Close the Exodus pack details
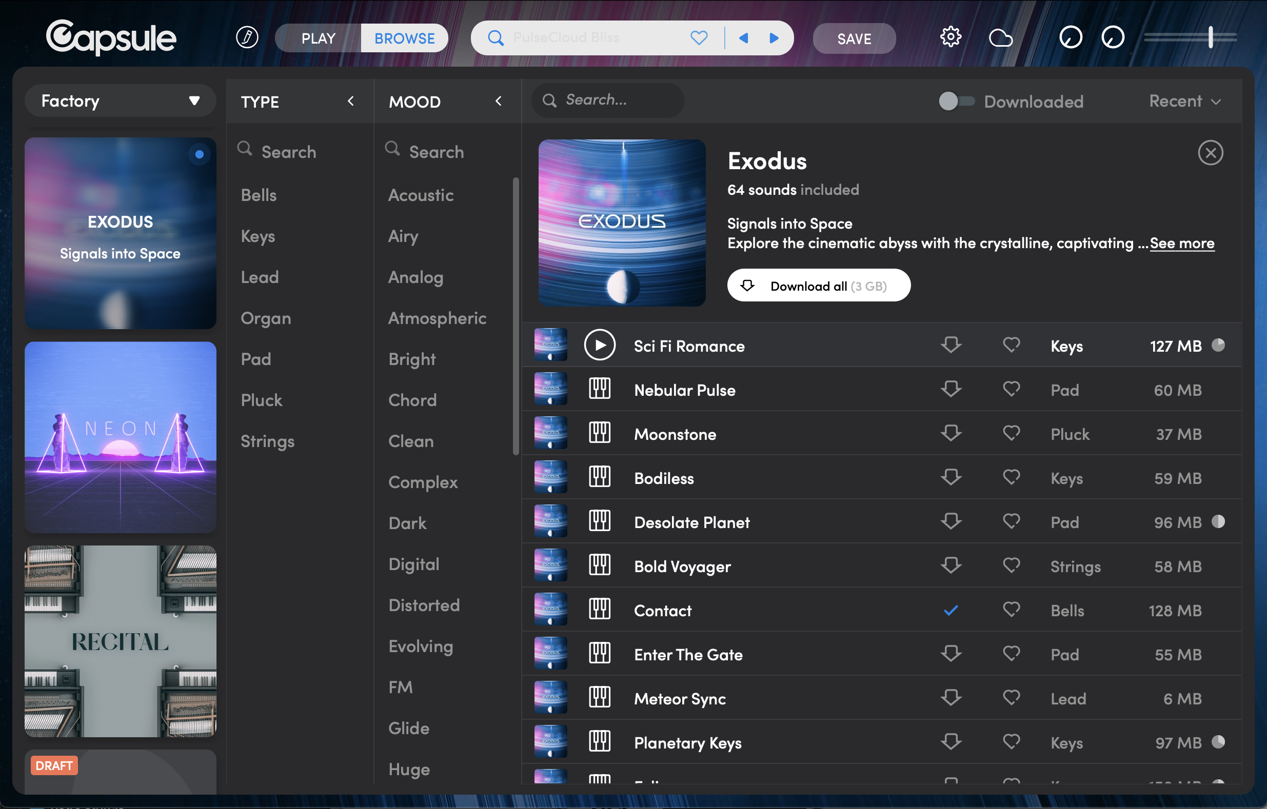The image size is (1267, 809). point(1210,153)
